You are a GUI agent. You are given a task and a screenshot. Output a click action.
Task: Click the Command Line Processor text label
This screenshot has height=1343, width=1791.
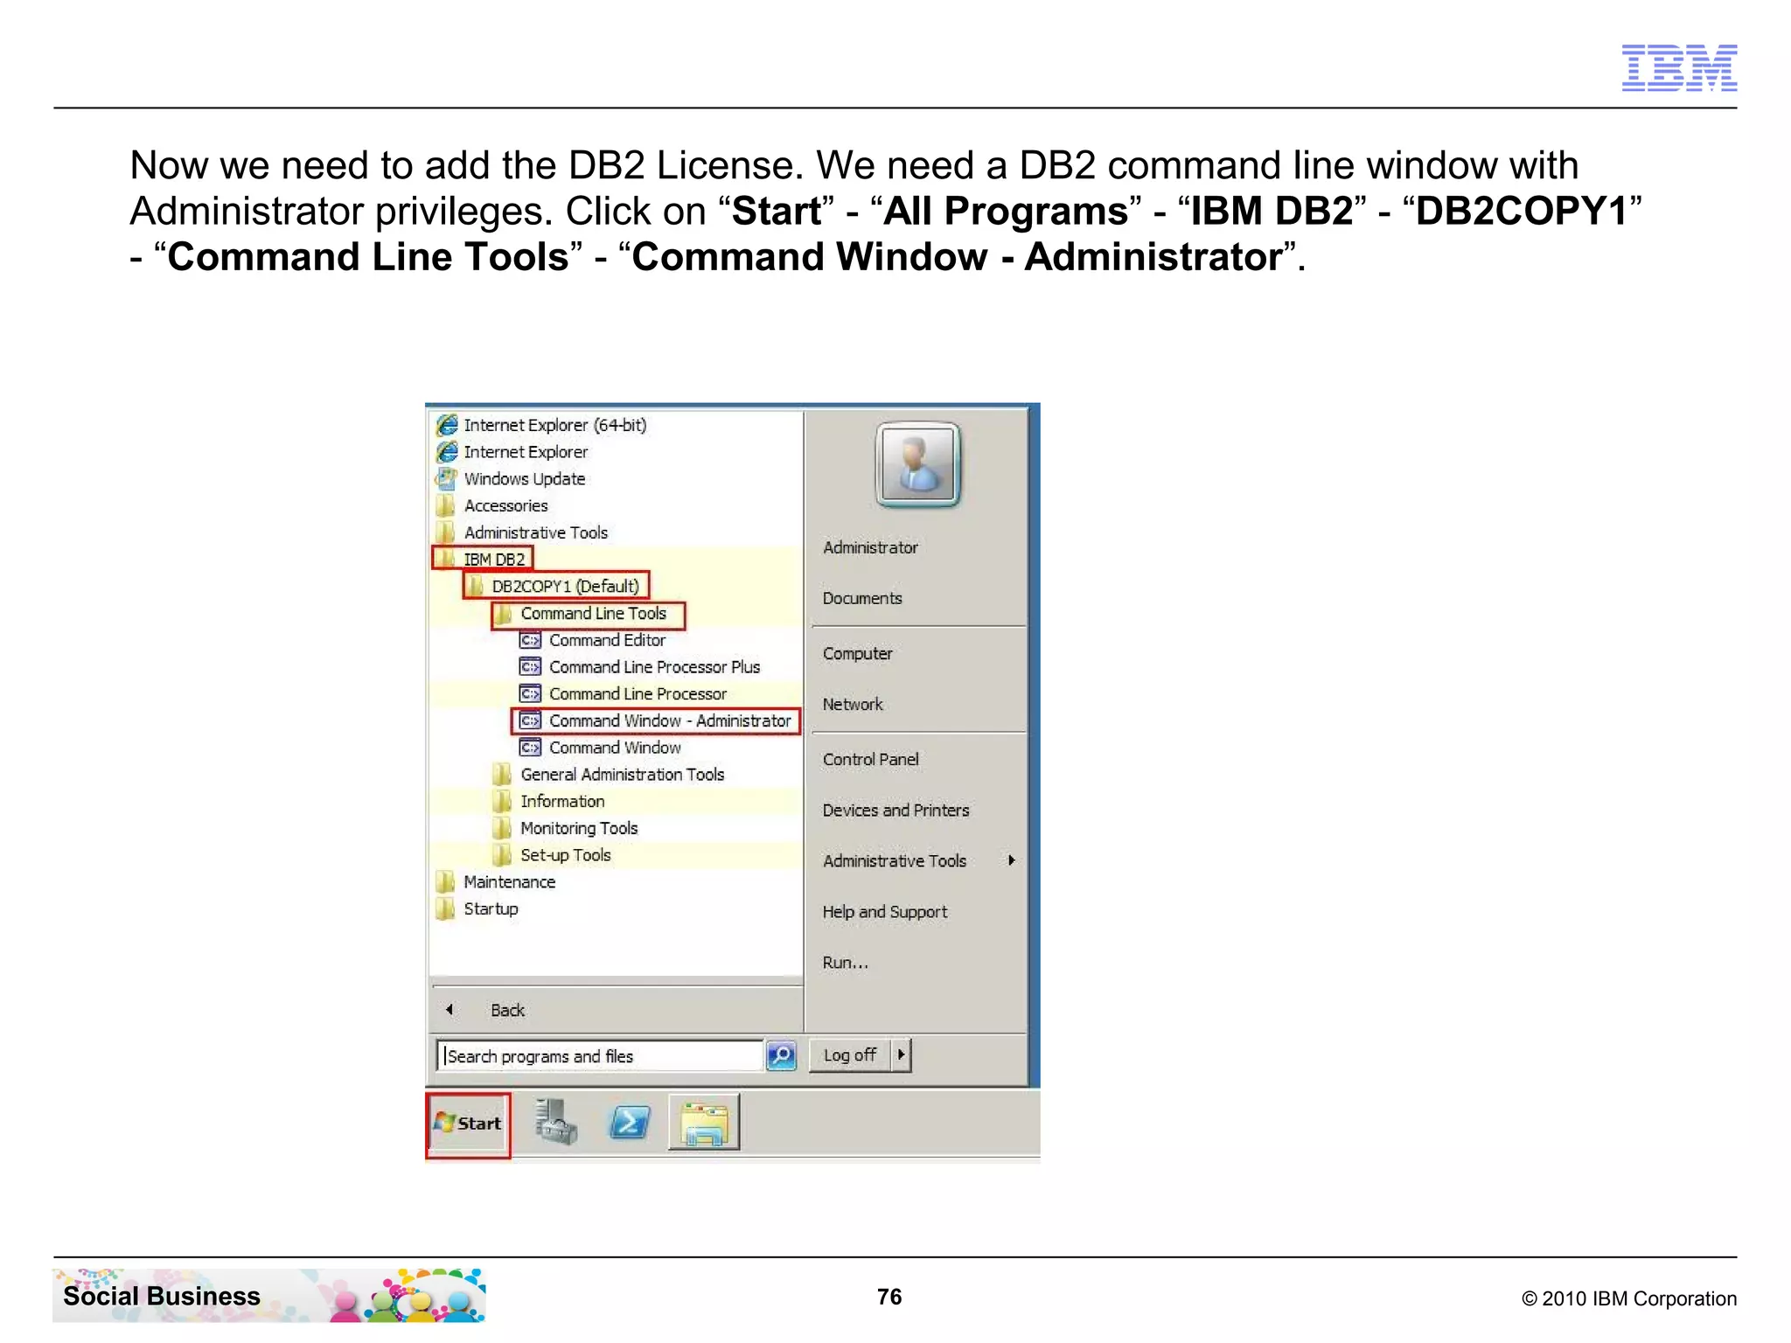click(638, 694)
